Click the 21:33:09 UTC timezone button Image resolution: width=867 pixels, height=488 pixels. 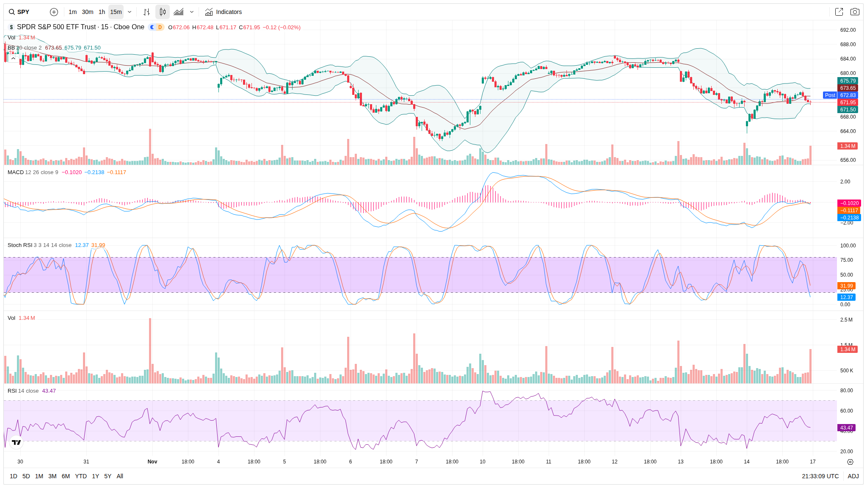(820, 476)
